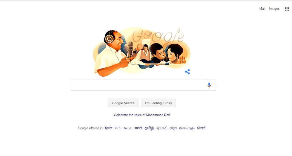292x156 pixels.
Task: Open Images from top-right links
Action: [x=274, y=9]
